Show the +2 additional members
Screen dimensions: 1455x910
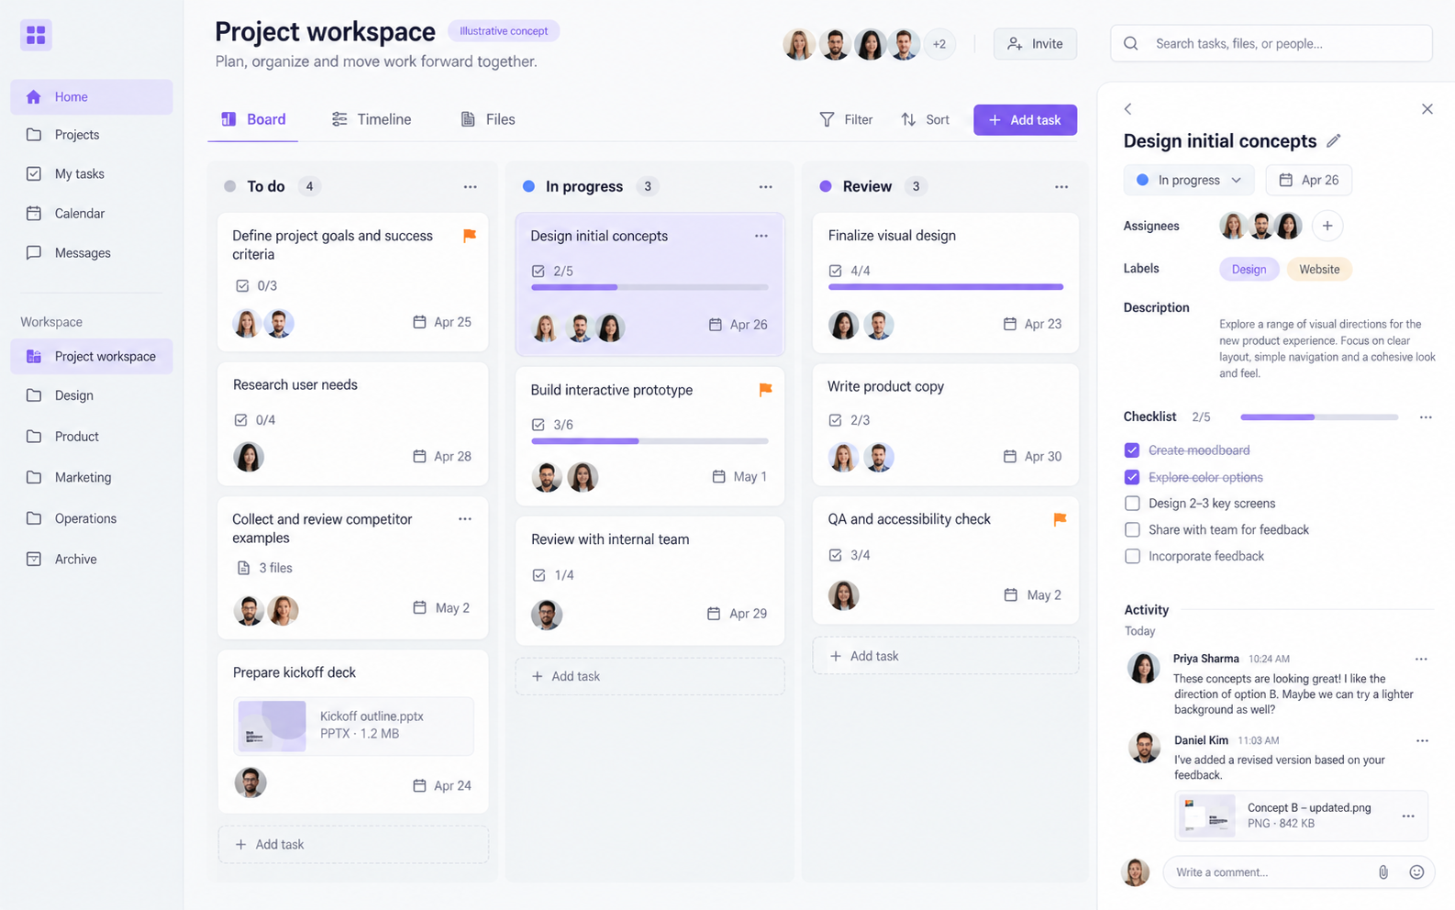click(939, 44)
